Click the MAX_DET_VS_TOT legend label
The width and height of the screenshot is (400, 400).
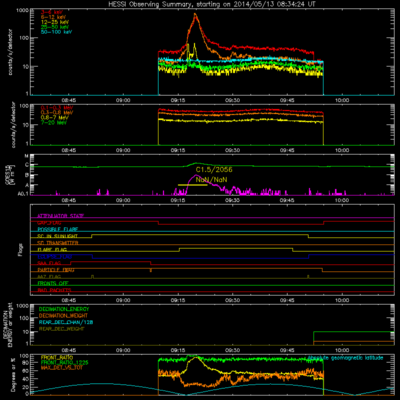(61, 367)
